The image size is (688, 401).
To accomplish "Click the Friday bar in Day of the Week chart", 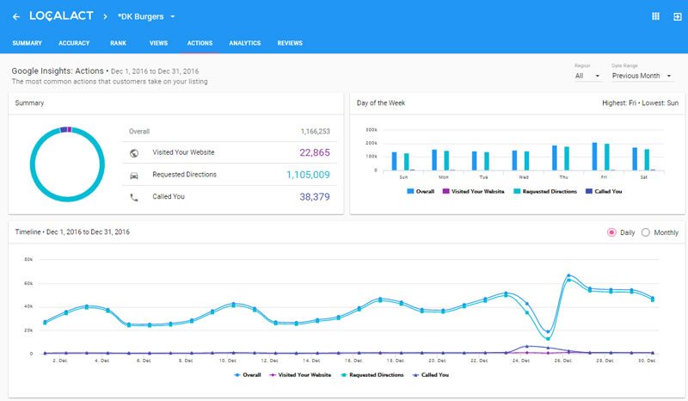I will (x=594, y=157).
